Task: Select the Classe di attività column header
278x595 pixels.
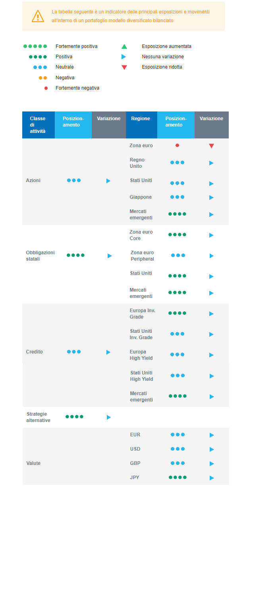Action: (x=38, y=125)
